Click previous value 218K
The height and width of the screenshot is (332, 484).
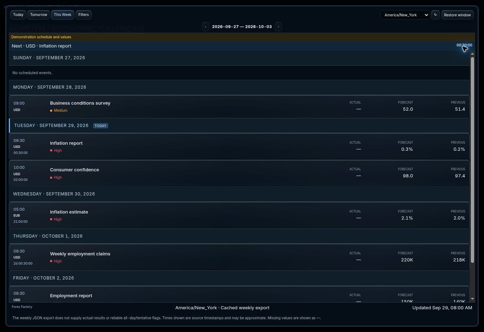459,260
